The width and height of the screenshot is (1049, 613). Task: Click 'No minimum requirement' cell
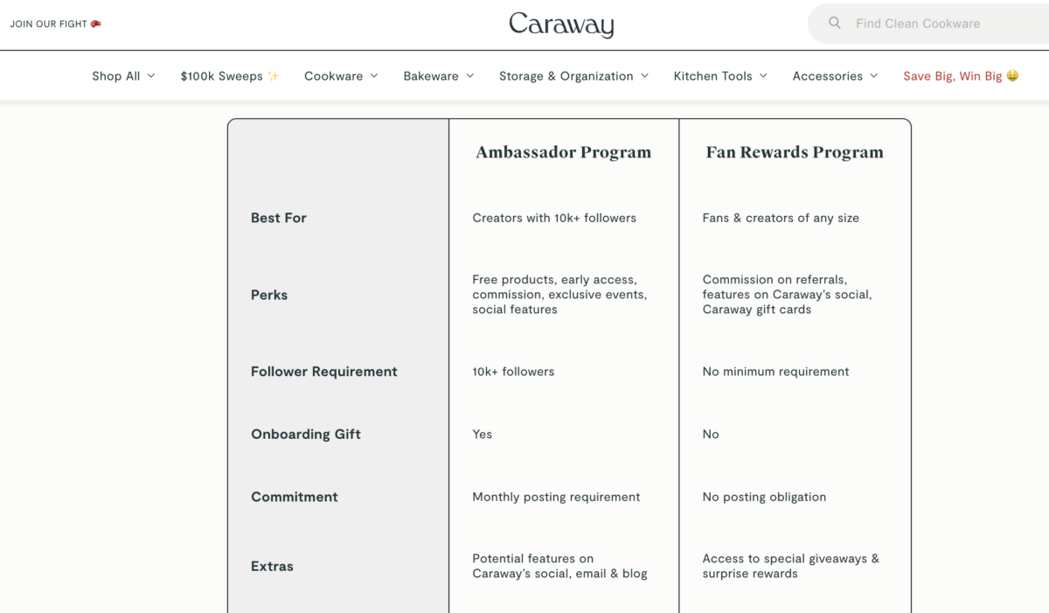(x=775, y=372)
